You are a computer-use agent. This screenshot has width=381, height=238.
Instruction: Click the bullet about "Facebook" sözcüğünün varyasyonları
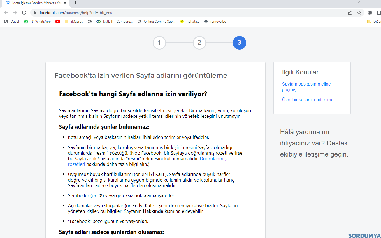pyautogui.click(x=108, y=221)
